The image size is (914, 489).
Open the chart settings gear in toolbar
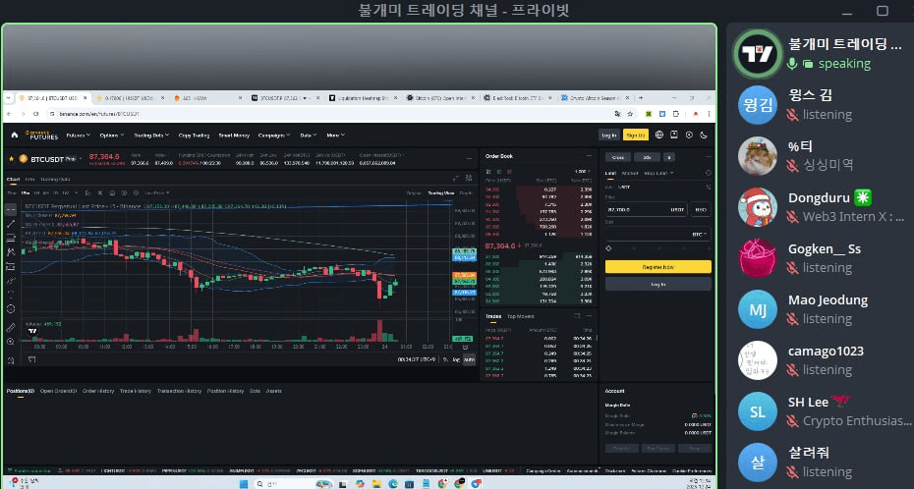click(136, 192)
